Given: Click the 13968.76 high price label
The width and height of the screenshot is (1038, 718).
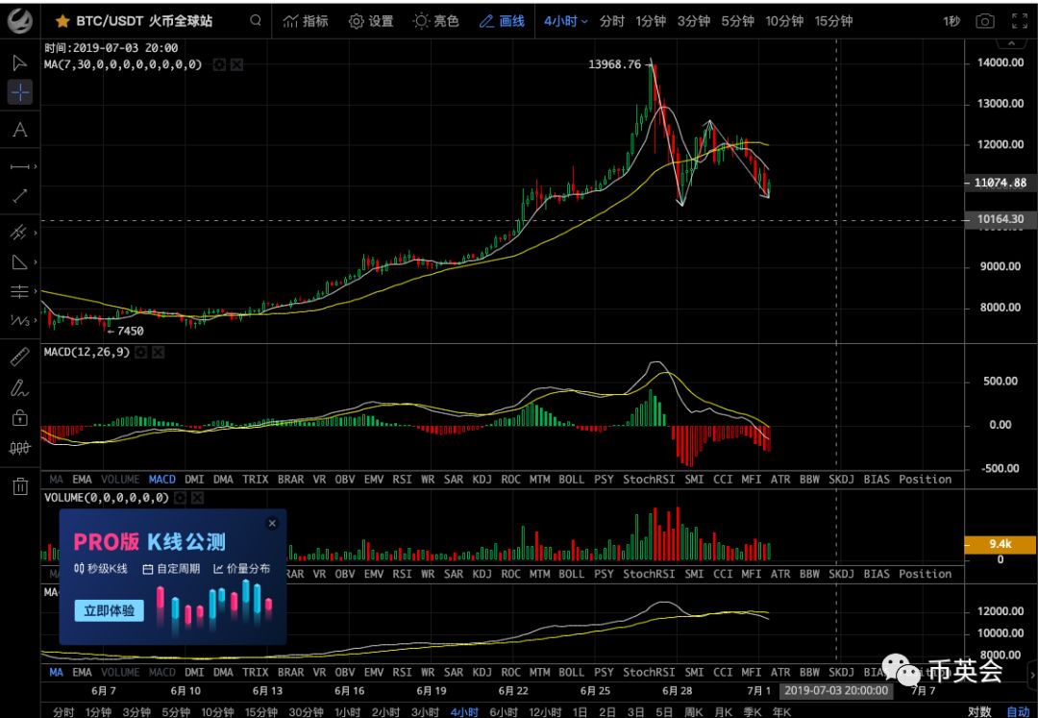Looking at the screenshot, I should [615, 64].
